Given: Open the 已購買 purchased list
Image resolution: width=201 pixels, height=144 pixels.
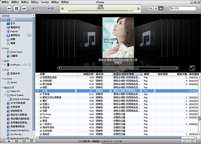Looking at the screenshot, I should tap(14, 56).
